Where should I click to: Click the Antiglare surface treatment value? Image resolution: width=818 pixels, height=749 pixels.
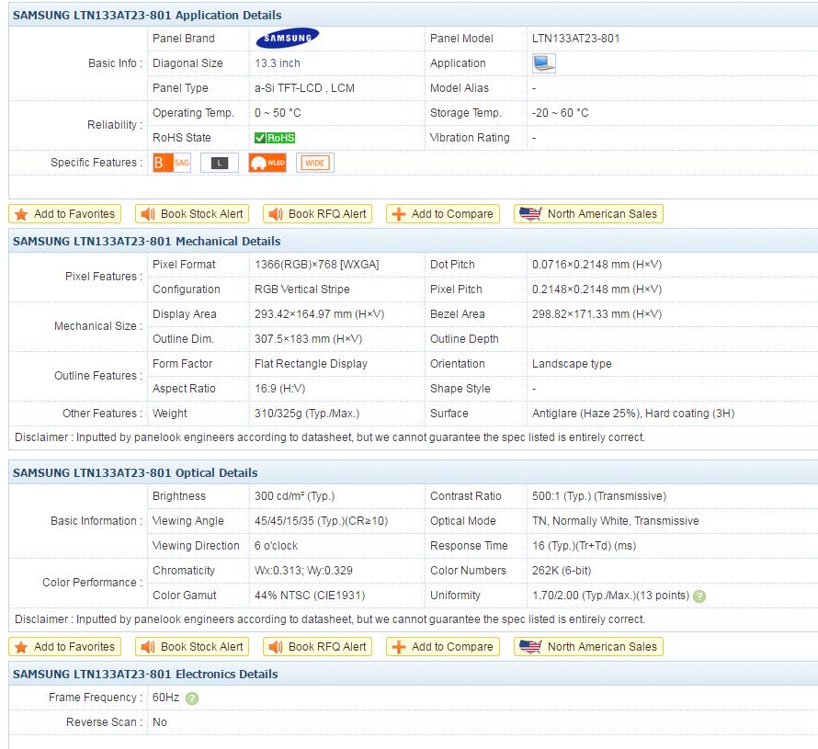coord(633,413)
